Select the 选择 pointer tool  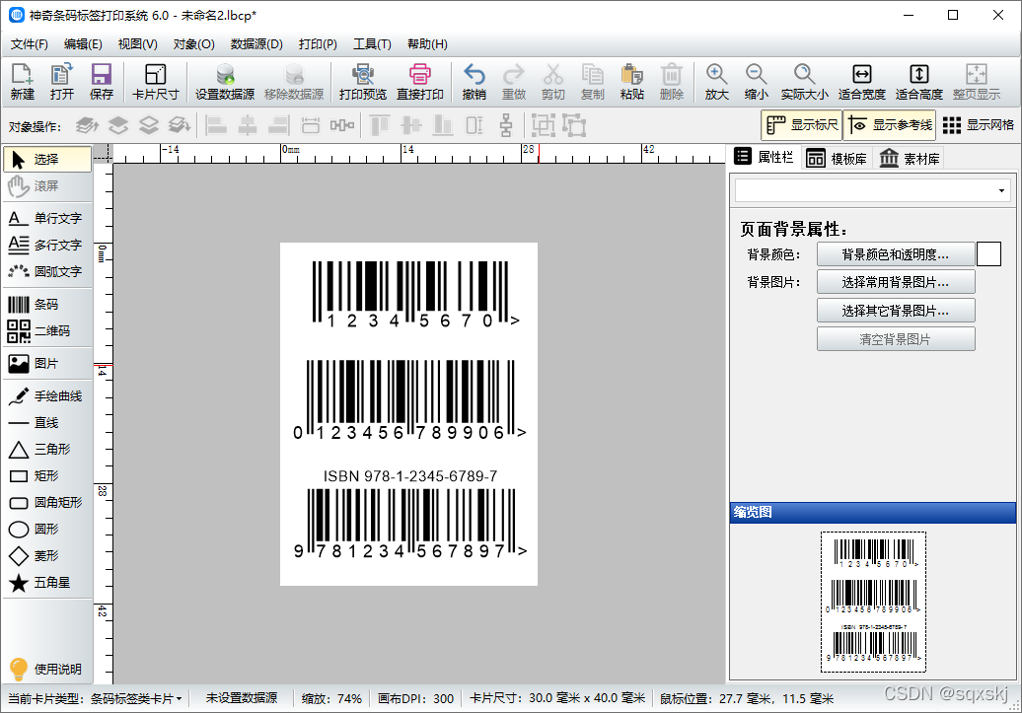coord(47,159)
